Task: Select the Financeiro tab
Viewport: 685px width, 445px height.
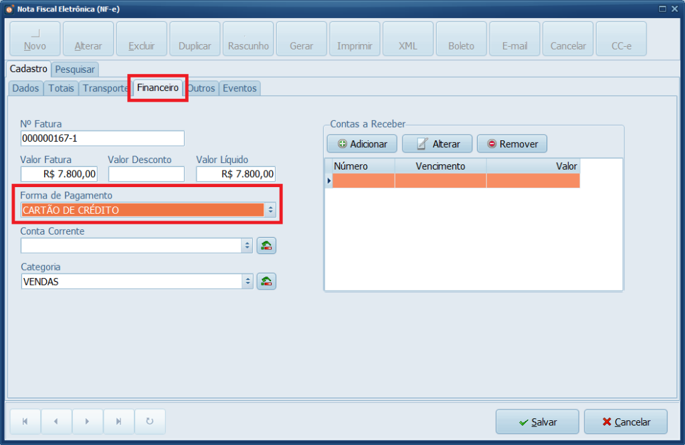Action: click(158, 88)
